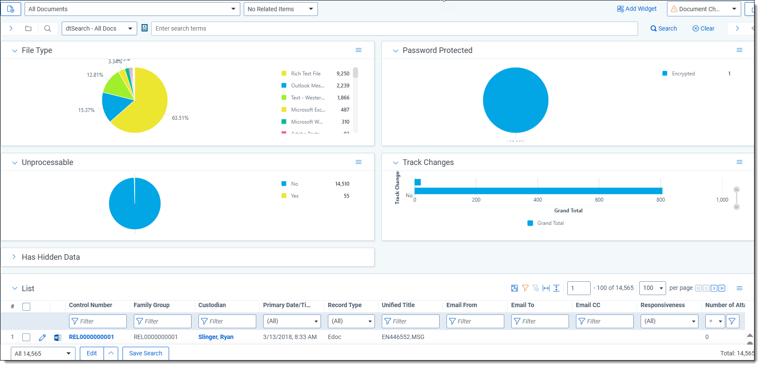Viewport: 761px width, 367px height.
Task: Open the Record Type filter dropdown
Action: [x=351, y=321]
